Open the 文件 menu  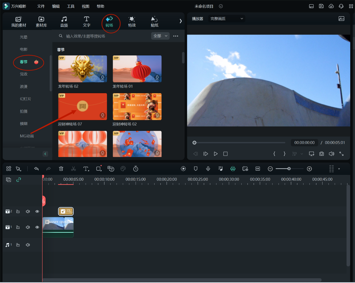41,6
